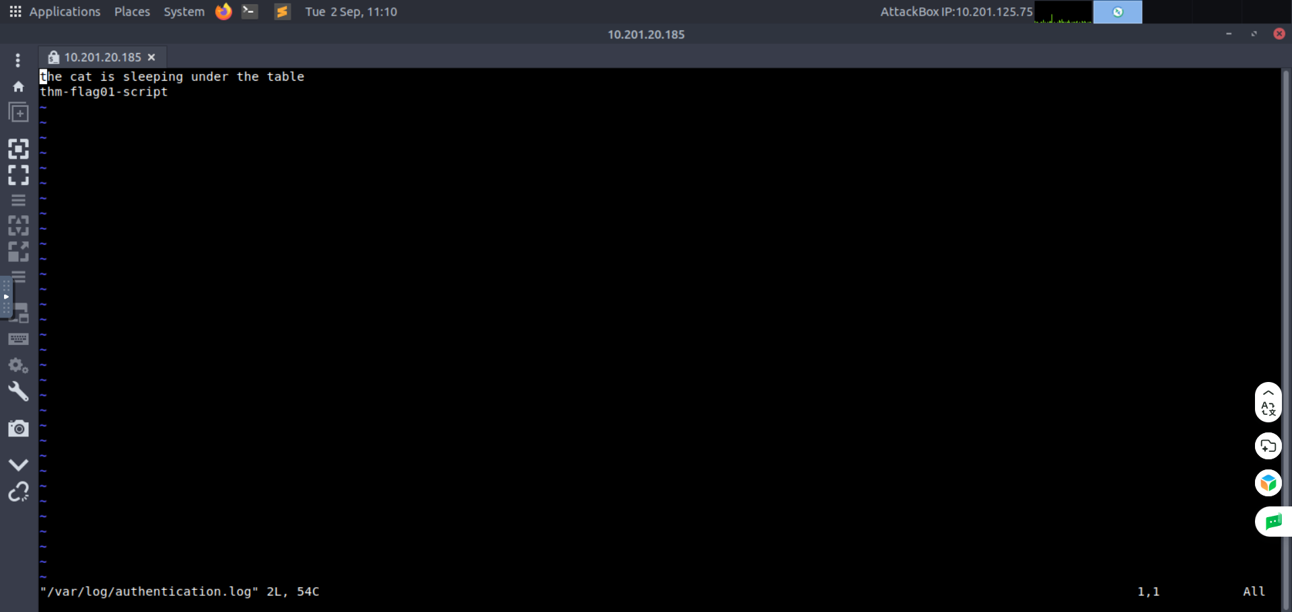Click the window title 10.201.20.185
Image resolution: width=1292 pixels, height=612 pixels.
coord(646,34)
